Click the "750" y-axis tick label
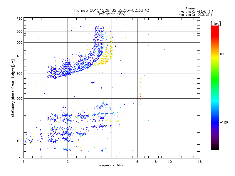Image resolution: width=235 pixels, height=176 pixels. point(19,18)
